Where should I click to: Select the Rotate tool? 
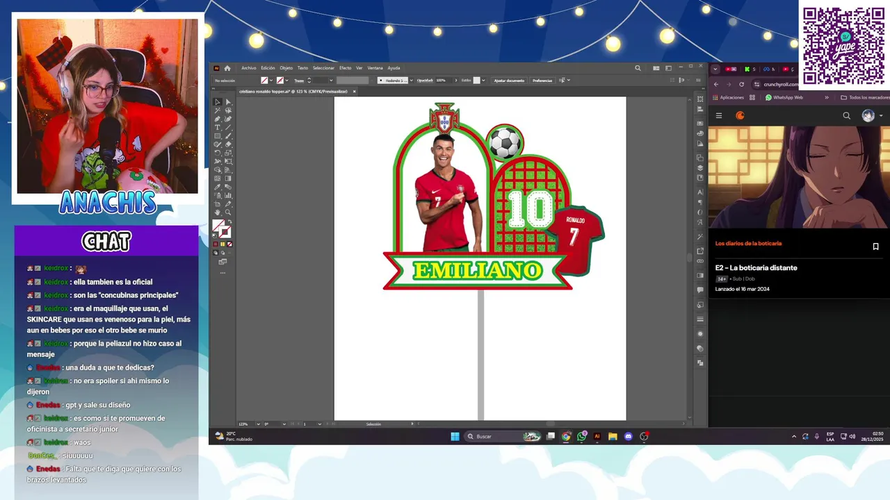click(x=218, y=153)
